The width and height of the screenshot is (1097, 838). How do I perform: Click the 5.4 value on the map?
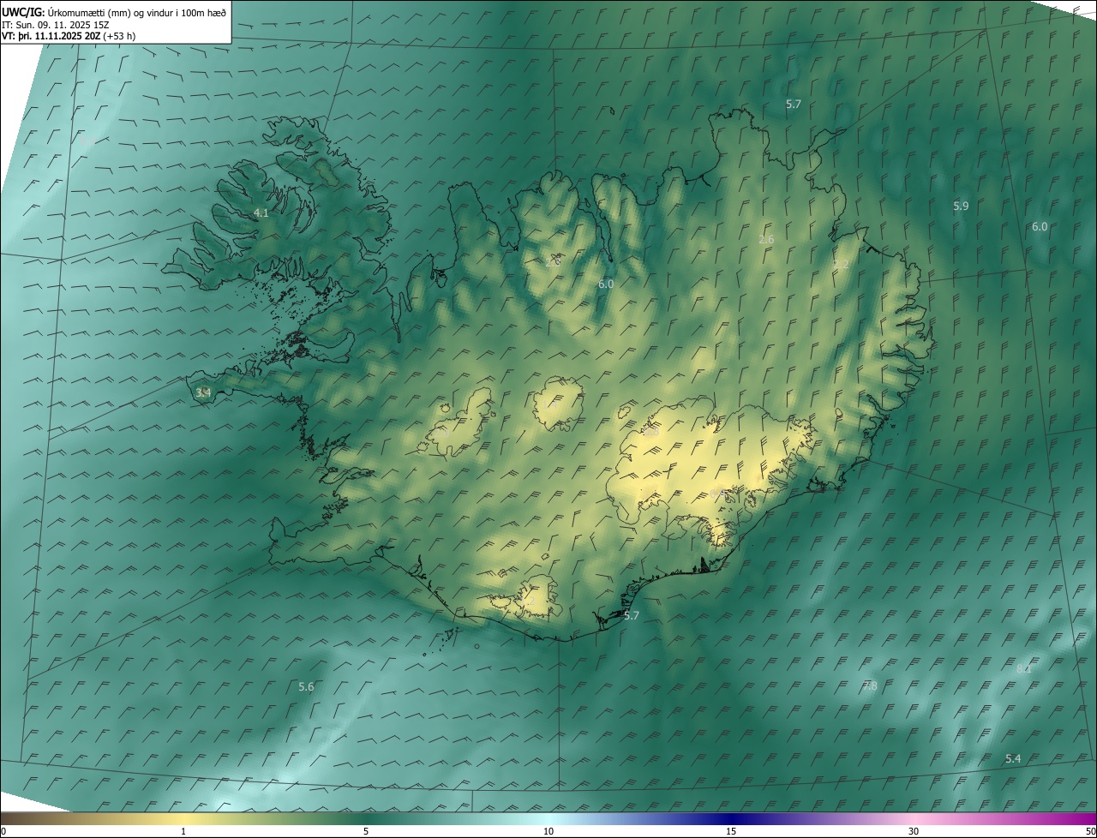pyautogui.click(x=1013, y=758)
